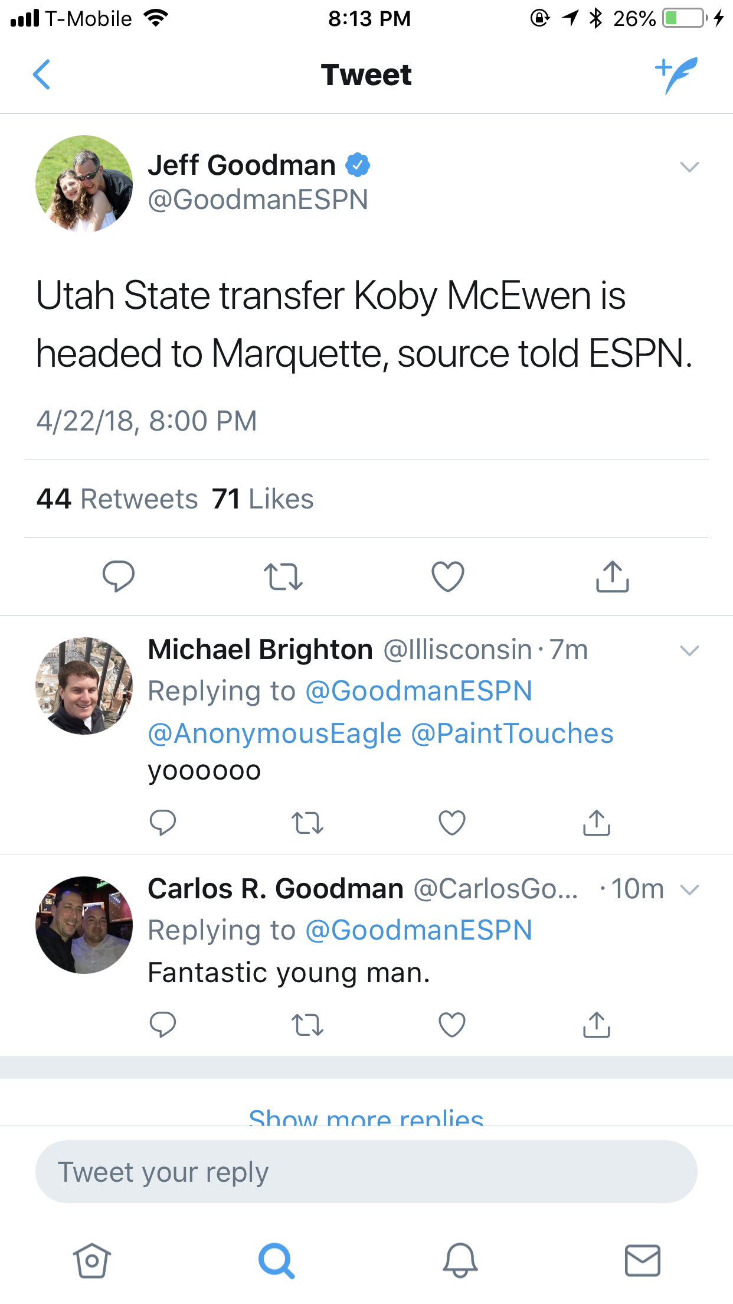Tap Show more replies
This screenshot has height=1304, width=733.
366,1116
